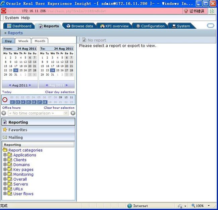Open the Mailing section
The height and width of the screenshot is (210, 218).
point(38,137)
